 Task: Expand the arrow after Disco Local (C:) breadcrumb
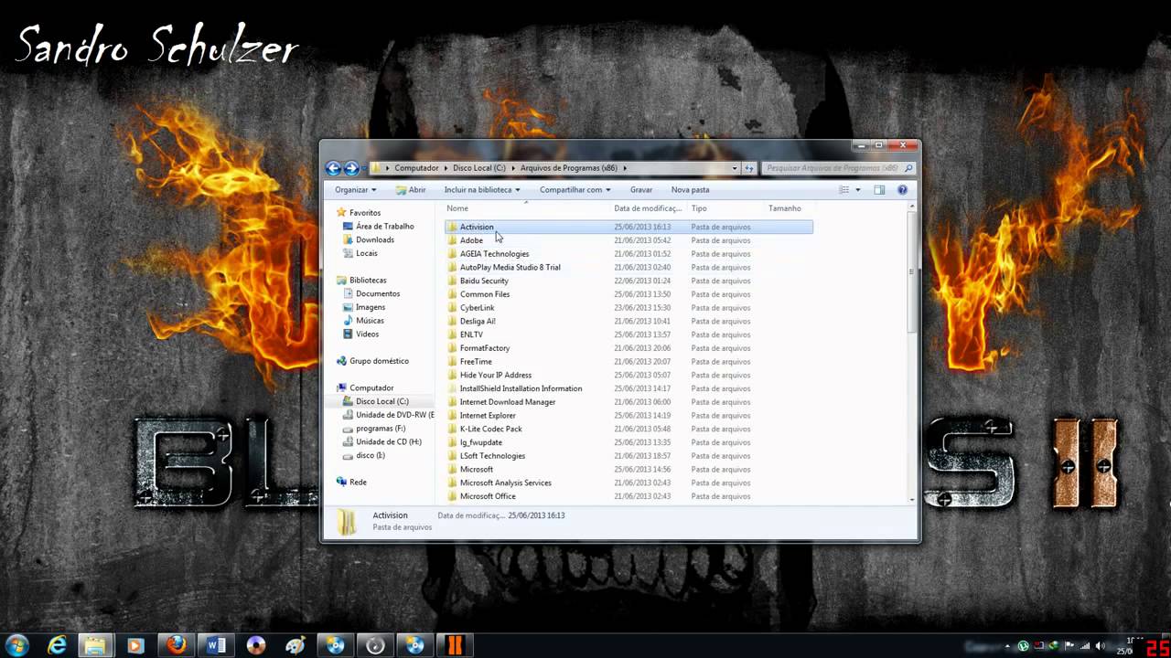(514, 168)
